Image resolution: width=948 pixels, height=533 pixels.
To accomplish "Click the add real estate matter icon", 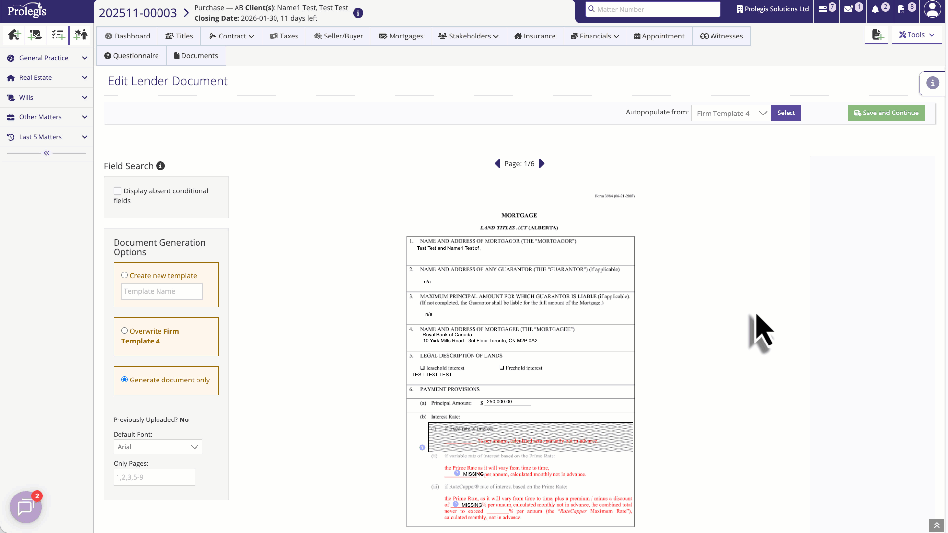I will pyautogui.click(x=14, y=36).
